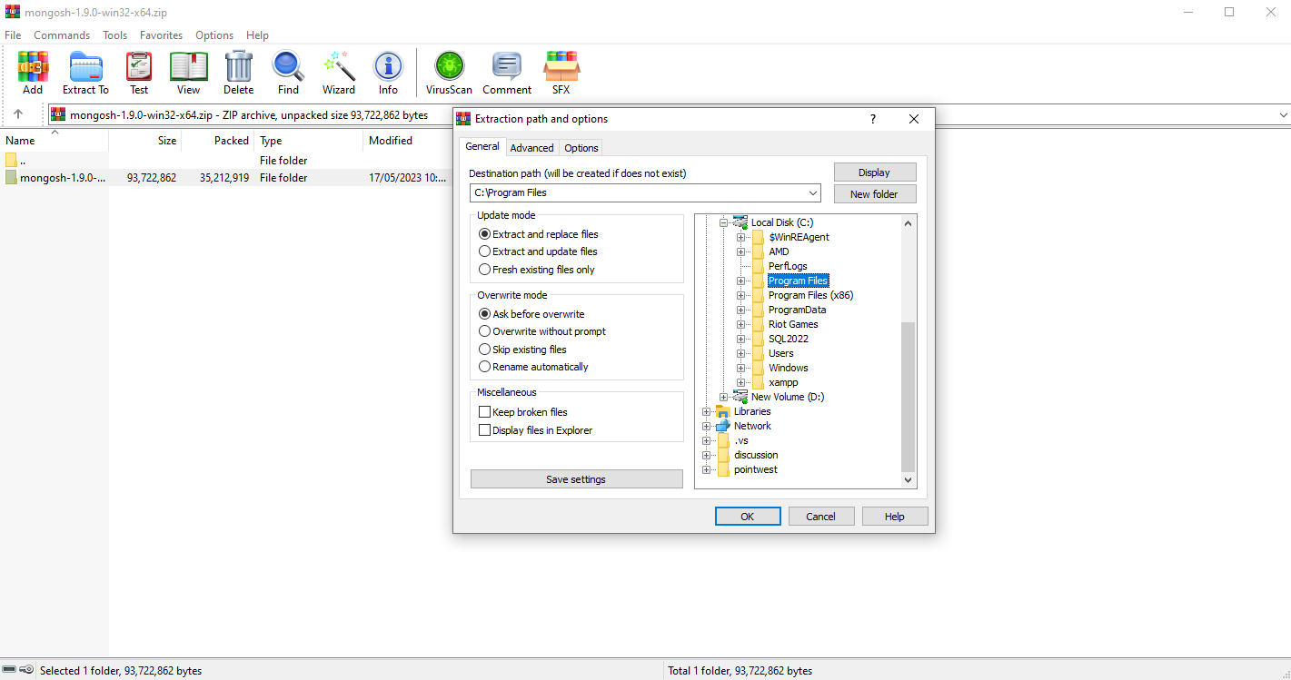Click the folder tree scroll-down arrow

click(x=908, y=479)
